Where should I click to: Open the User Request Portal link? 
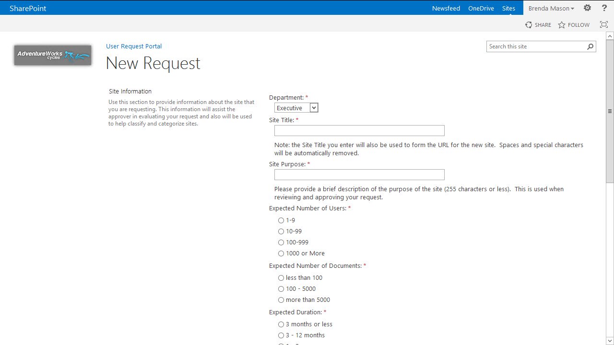point(134,46)
